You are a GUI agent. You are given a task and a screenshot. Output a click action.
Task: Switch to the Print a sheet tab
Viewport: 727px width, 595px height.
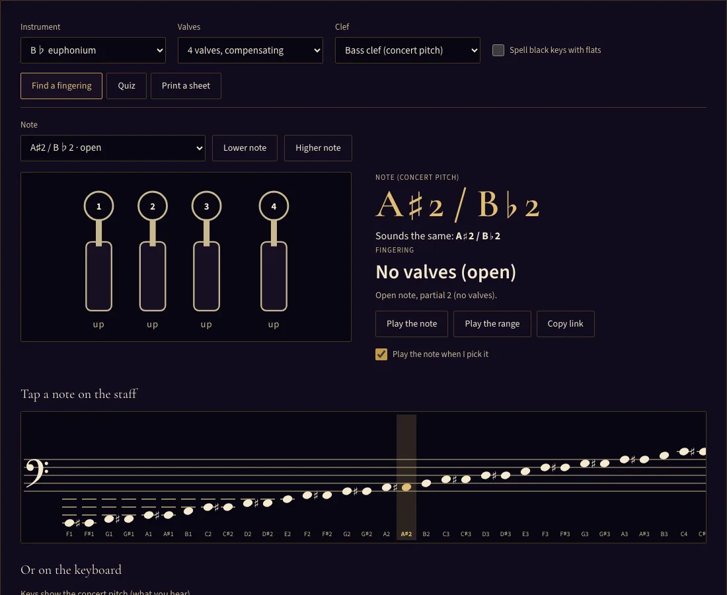point(186,86)
